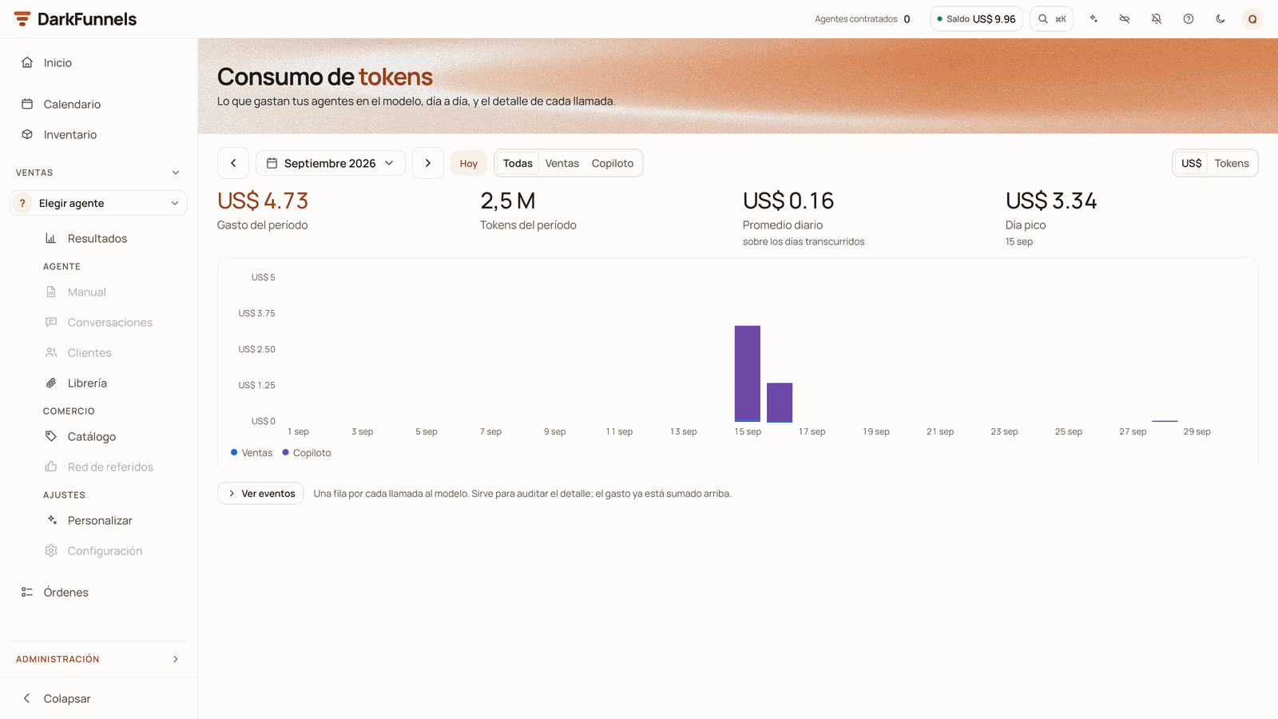Open the help question mark icon
This screenshot has width=1278, height=719.
1189,19
